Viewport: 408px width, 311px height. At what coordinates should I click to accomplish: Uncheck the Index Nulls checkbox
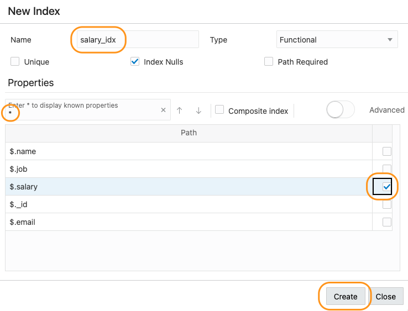coord(135,62)
